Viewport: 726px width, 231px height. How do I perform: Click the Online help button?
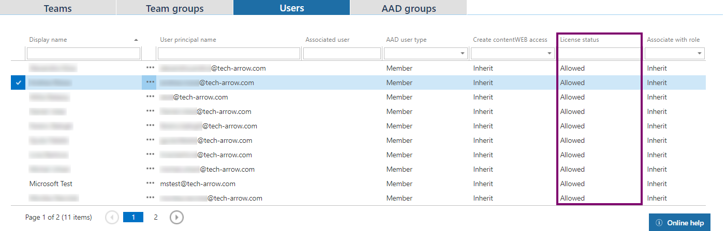coord(679,223)
